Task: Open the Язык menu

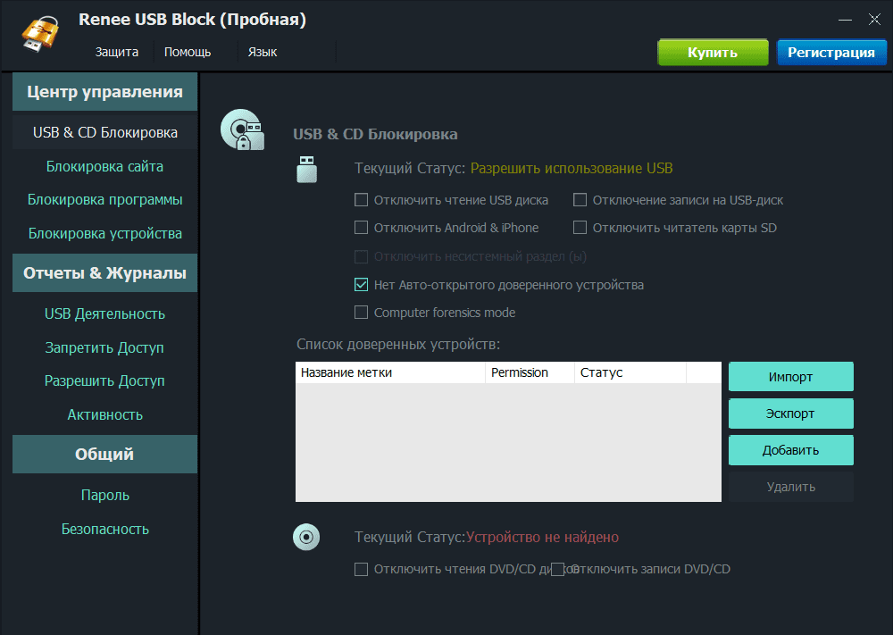Action: click(x=263, y=52)
